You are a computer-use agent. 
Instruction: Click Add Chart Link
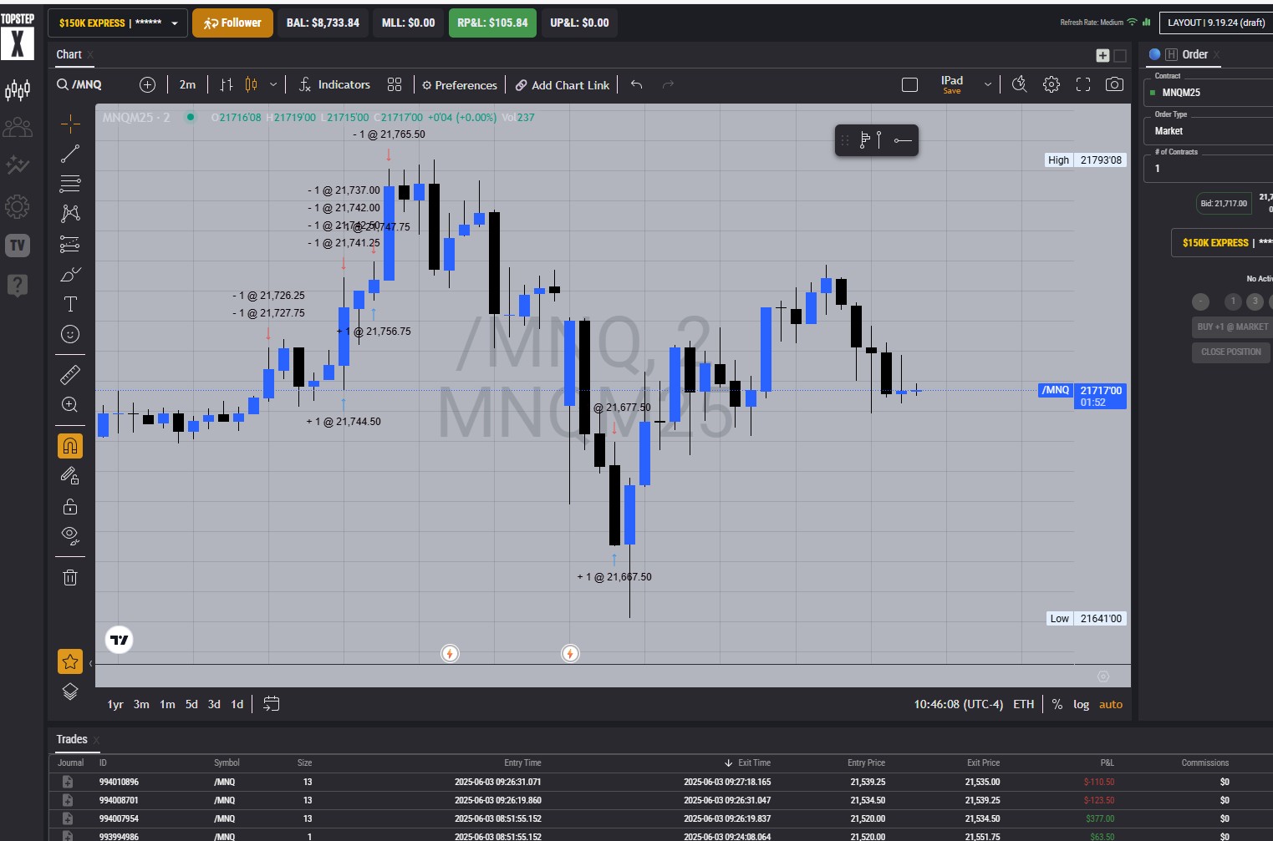[x=563, y=85]
